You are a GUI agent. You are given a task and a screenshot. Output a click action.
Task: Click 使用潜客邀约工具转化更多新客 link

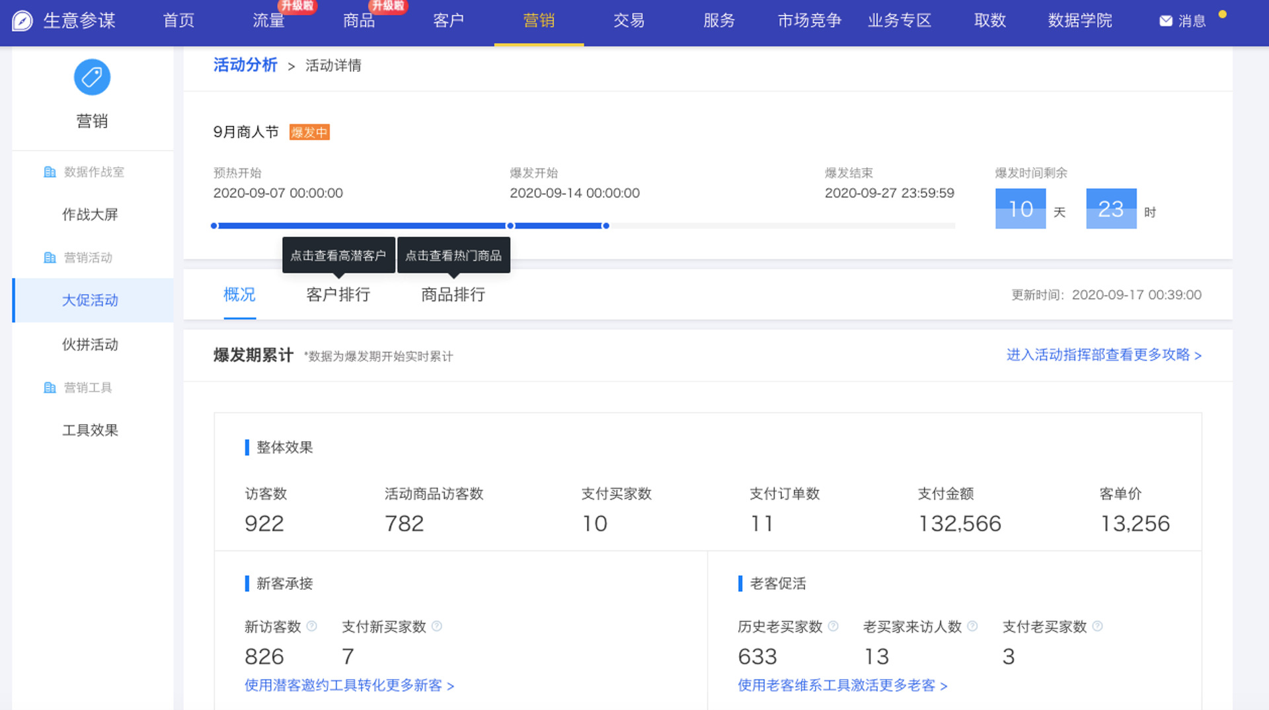click(349, 686)
